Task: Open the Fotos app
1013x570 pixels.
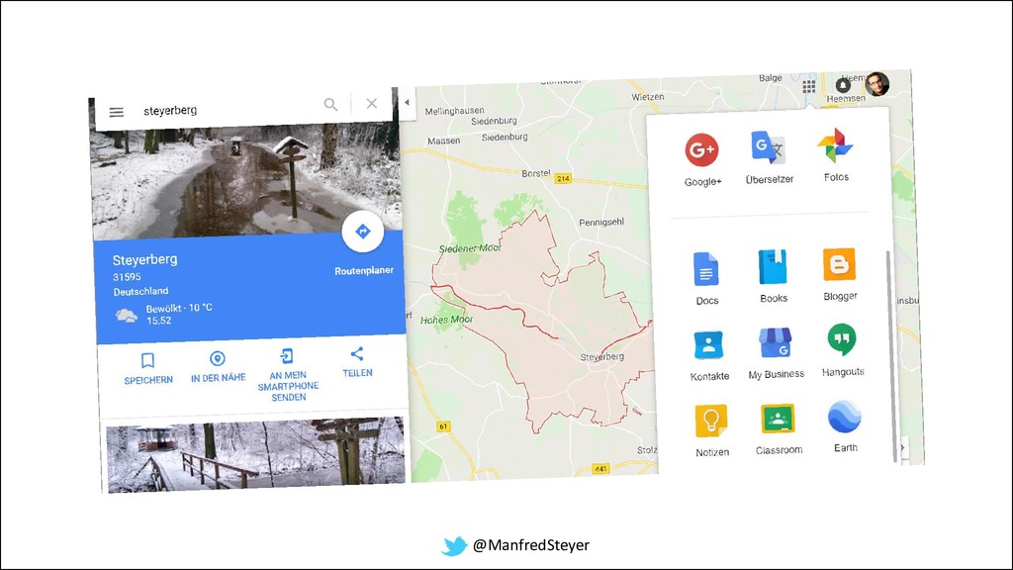Action: pyautogui.click(x=835, y=155)
